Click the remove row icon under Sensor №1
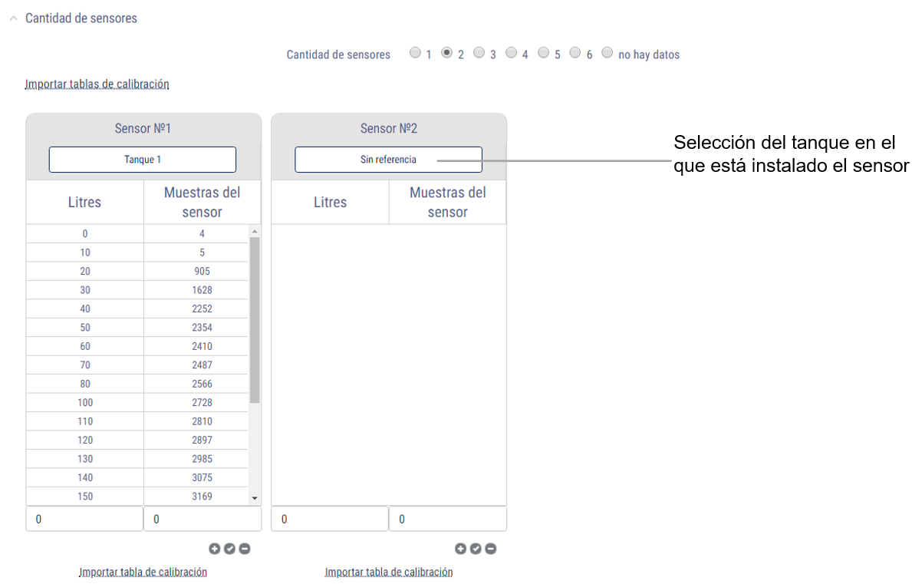Screen dimensions: 912x584 click(x=245, y=549)
